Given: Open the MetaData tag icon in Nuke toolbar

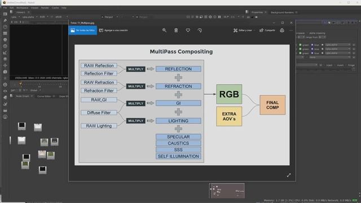Looking at the screenshot, I should pos(5,98).
